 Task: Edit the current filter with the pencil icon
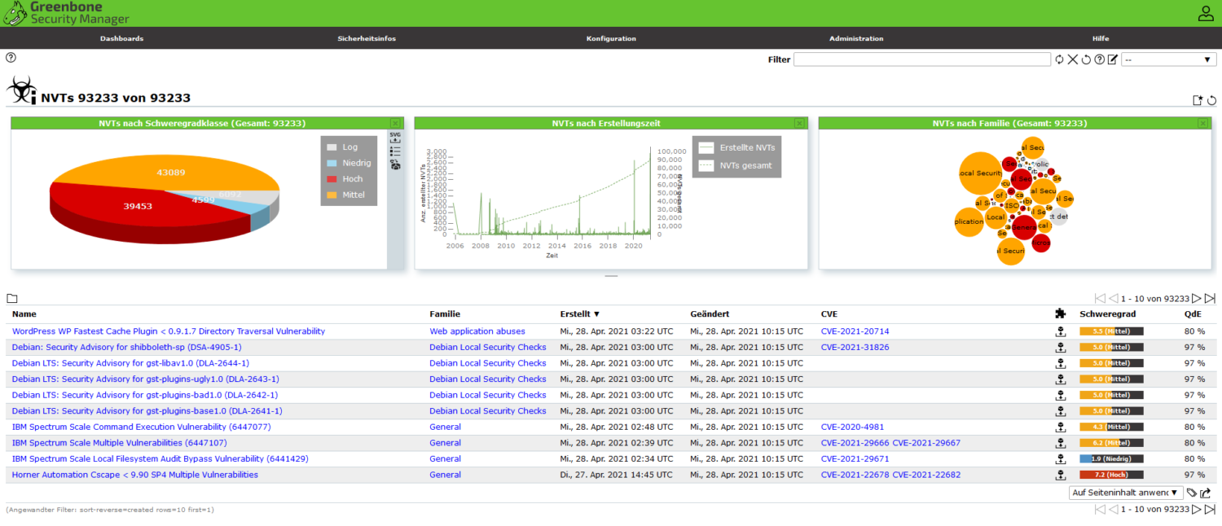coord(1112,59)
